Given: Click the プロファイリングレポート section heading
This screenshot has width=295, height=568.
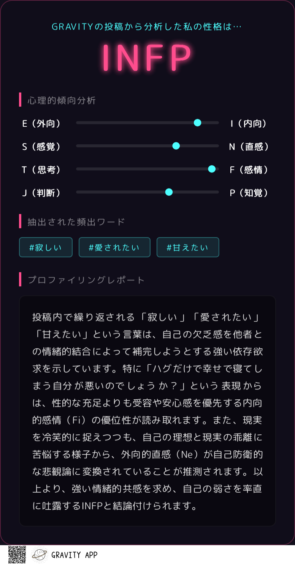Looking at the screenshot, I should pos(86,280).
